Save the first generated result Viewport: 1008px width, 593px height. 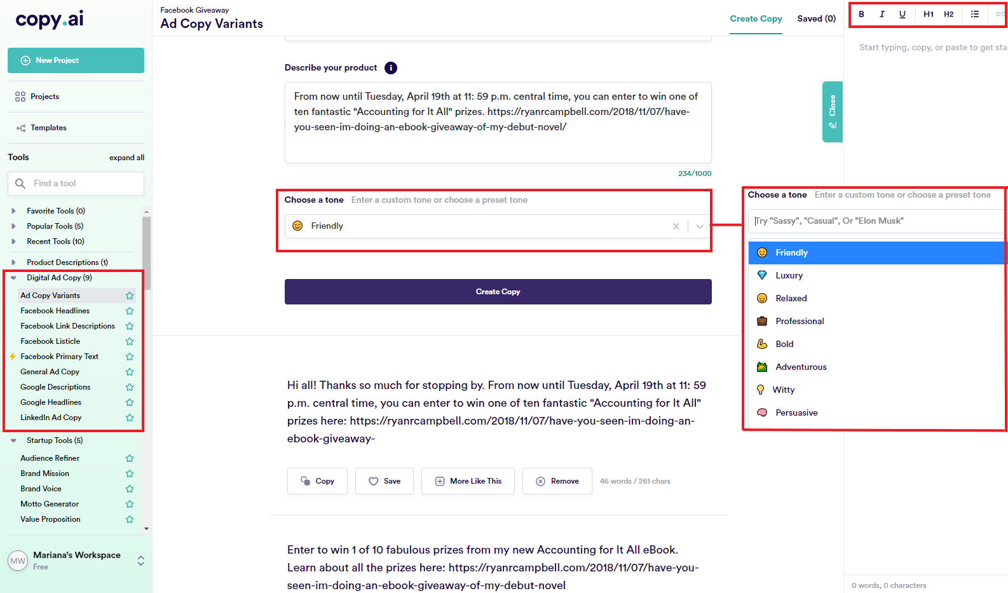[385, 481]
